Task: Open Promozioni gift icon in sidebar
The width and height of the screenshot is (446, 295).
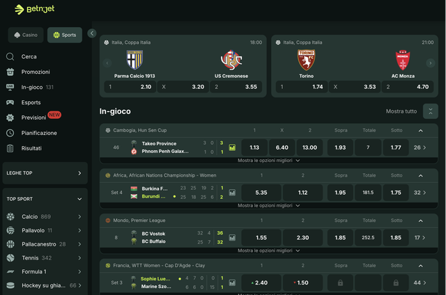Action: tap(10, 72)
